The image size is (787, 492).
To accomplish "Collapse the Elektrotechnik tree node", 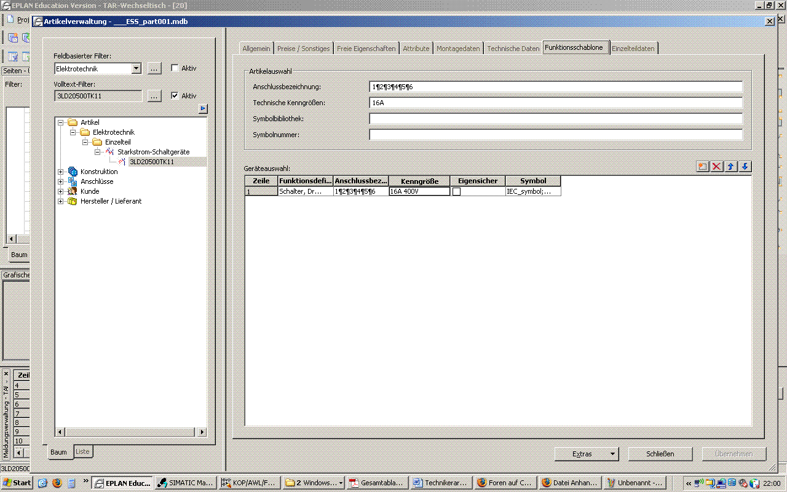I will pos(73,133).
